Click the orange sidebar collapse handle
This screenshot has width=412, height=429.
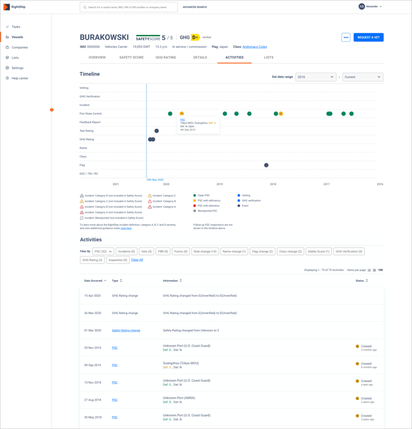coord(52,110)
